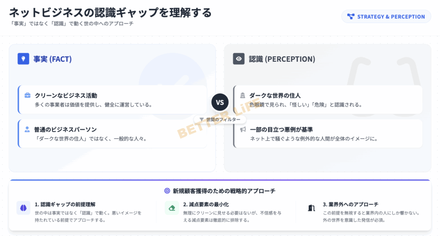Select the 普通のビジネスパーソン card

(x=113, y=133)
